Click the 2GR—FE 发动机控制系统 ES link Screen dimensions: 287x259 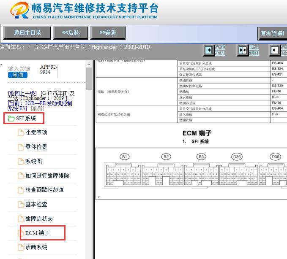(x=40, y=106)
